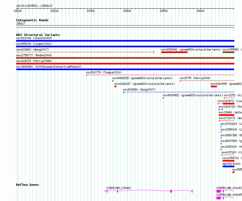Select nsv833894 (Wong2007) variant label
This screenshot has height=201, width=242.
coord(139,89)
